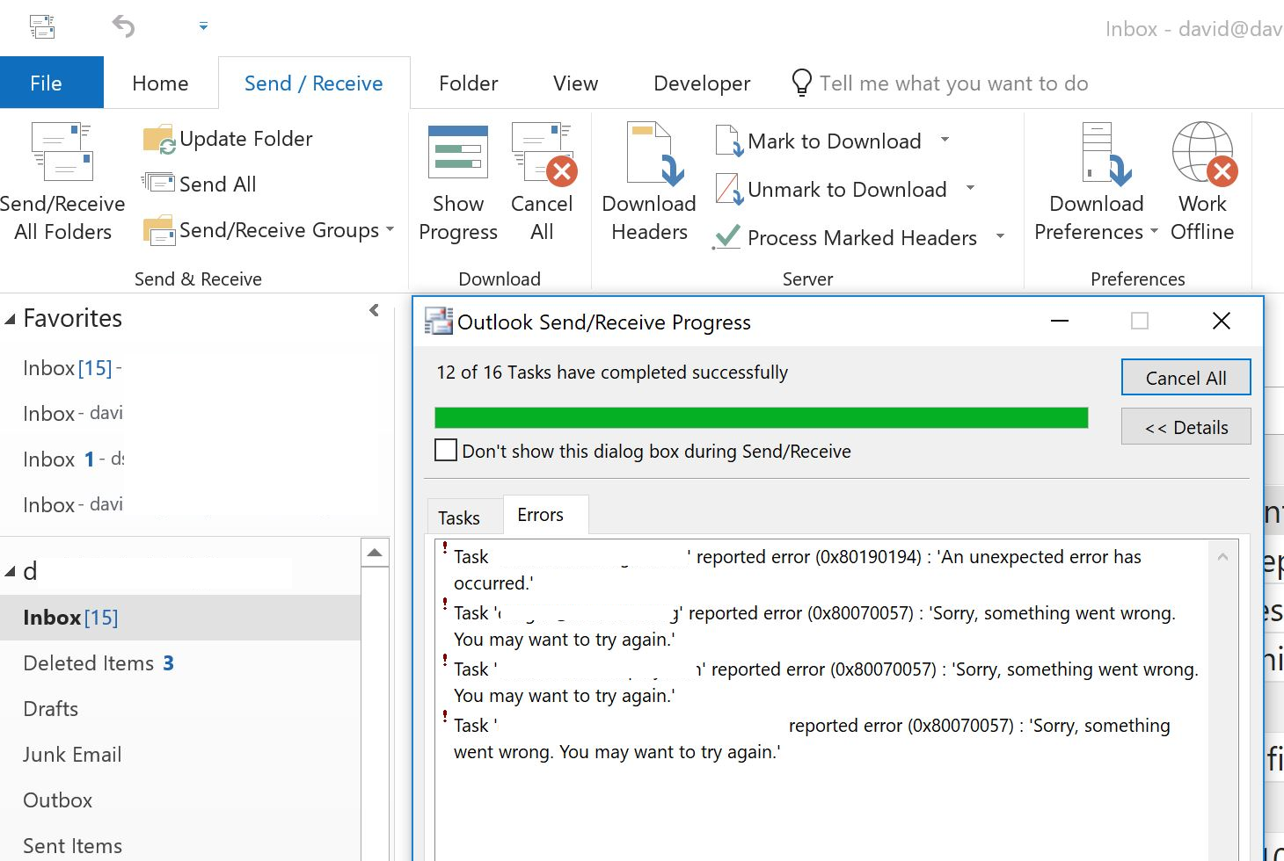
Task: Click '12 of 16 Tasks have completed successfully'
Action: click(612, 373)
